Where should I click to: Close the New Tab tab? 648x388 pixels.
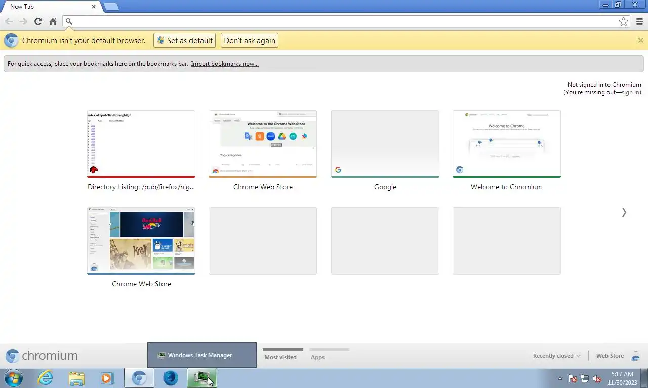pyautogui.click(x=94, y=7)
